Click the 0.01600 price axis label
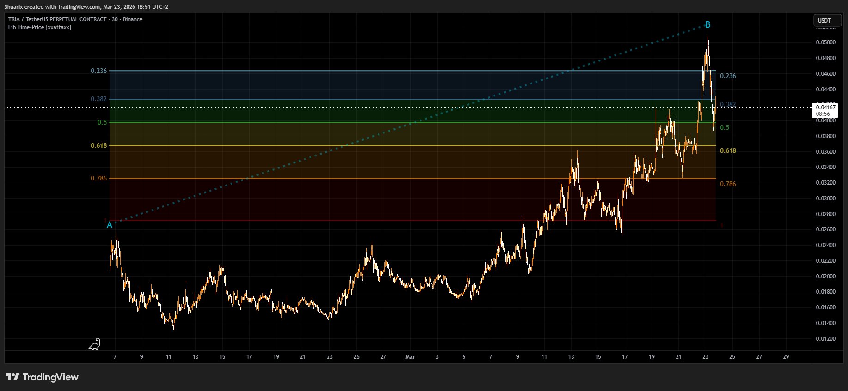 click(826, 307)
